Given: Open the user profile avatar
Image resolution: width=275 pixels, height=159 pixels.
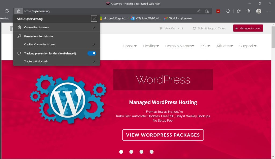Looking at the screenshot, I should pos(259,11).
